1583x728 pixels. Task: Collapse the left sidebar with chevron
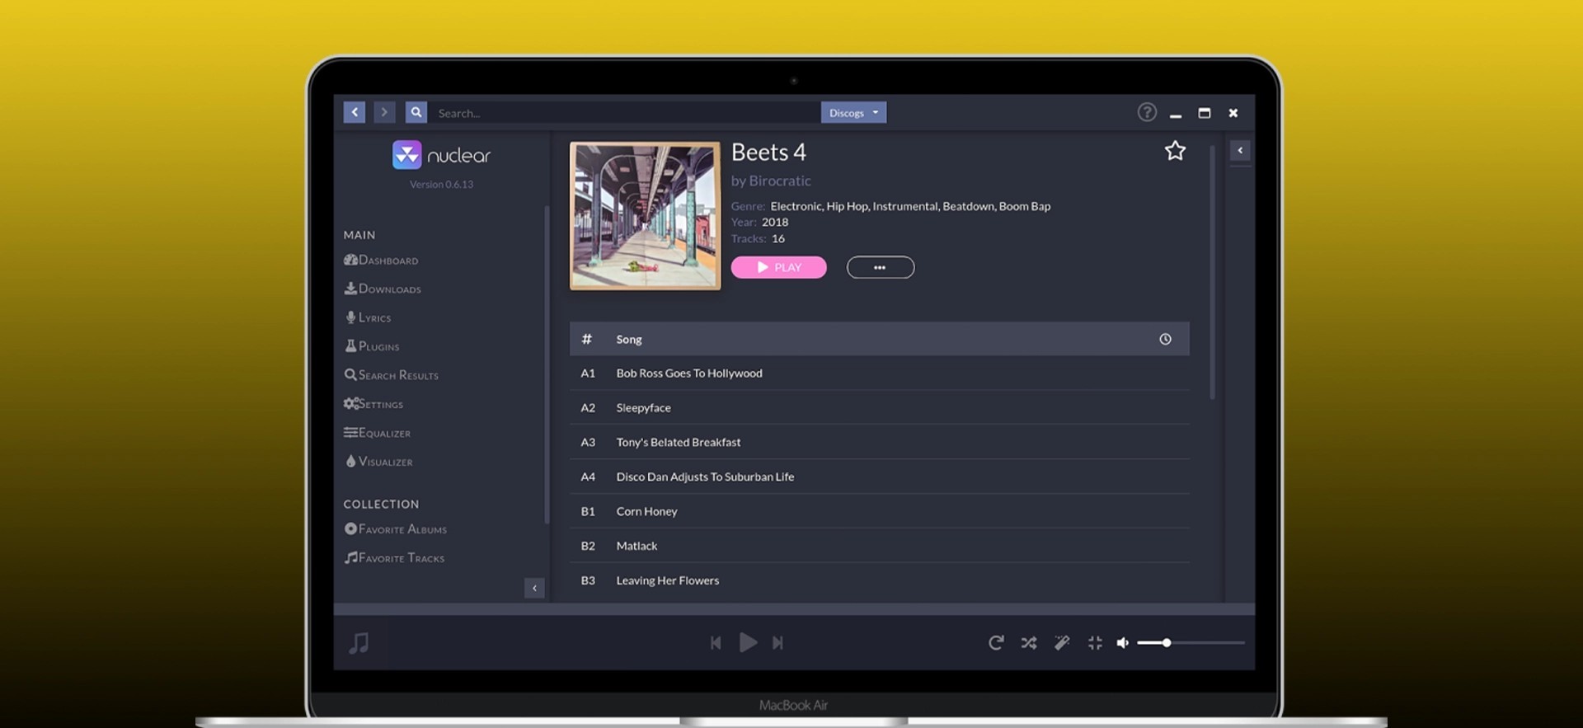click(x=534, y=588)
